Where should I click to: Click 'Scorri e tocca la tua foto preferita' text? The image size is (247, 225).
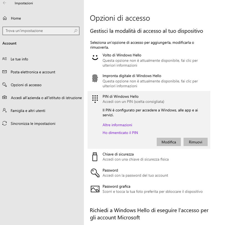click(152, 192)
